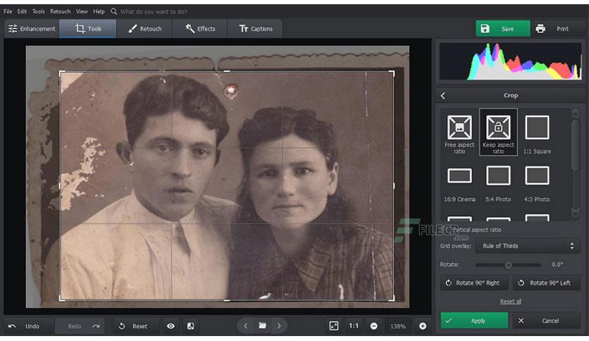The image size is (589, 341).
Task: Select the 5:4 Photo crop preset
Action: [498, 185]
